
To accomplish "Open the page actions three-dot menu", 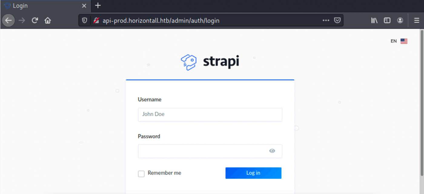I will click(x=326, y=21).
